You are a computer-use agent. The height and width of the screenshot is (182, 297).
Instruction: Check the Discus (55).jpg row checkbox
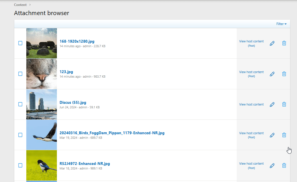coord(20,104)
